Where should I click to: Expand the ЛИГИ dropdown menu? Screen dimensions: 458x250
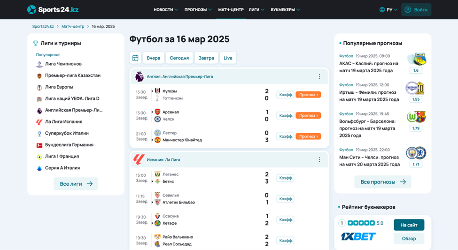click(x=256, y=10)
